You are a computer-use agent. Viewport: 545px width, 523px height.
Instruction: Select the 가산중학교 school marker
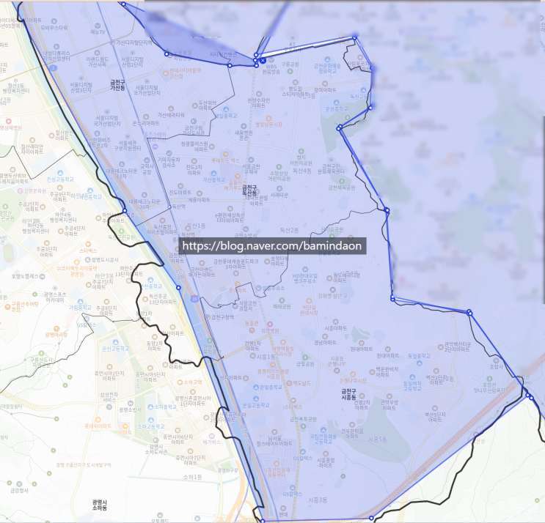coord(213,173)
